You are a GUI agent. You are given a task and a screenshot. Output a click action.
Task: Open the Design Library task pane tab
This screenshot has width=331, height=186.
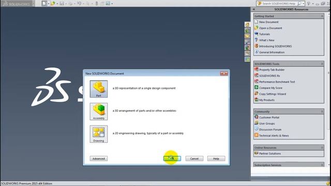[247, 30]
